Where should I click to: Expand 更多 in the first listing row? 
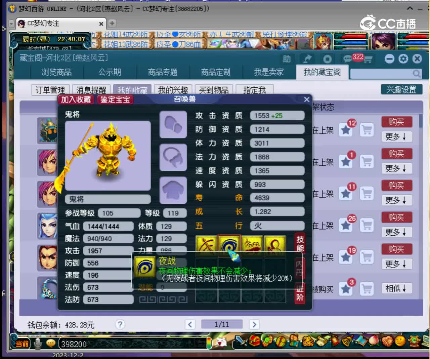click(x=397, y=136)
